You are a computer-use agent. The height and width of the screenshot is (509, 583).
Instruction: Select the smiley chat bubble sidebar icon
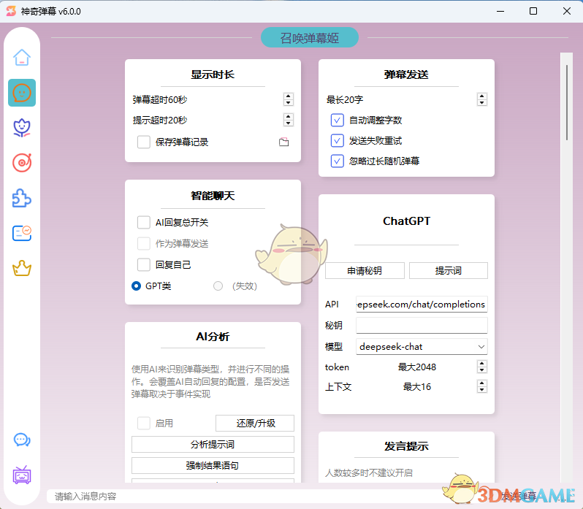pos(22,93)
